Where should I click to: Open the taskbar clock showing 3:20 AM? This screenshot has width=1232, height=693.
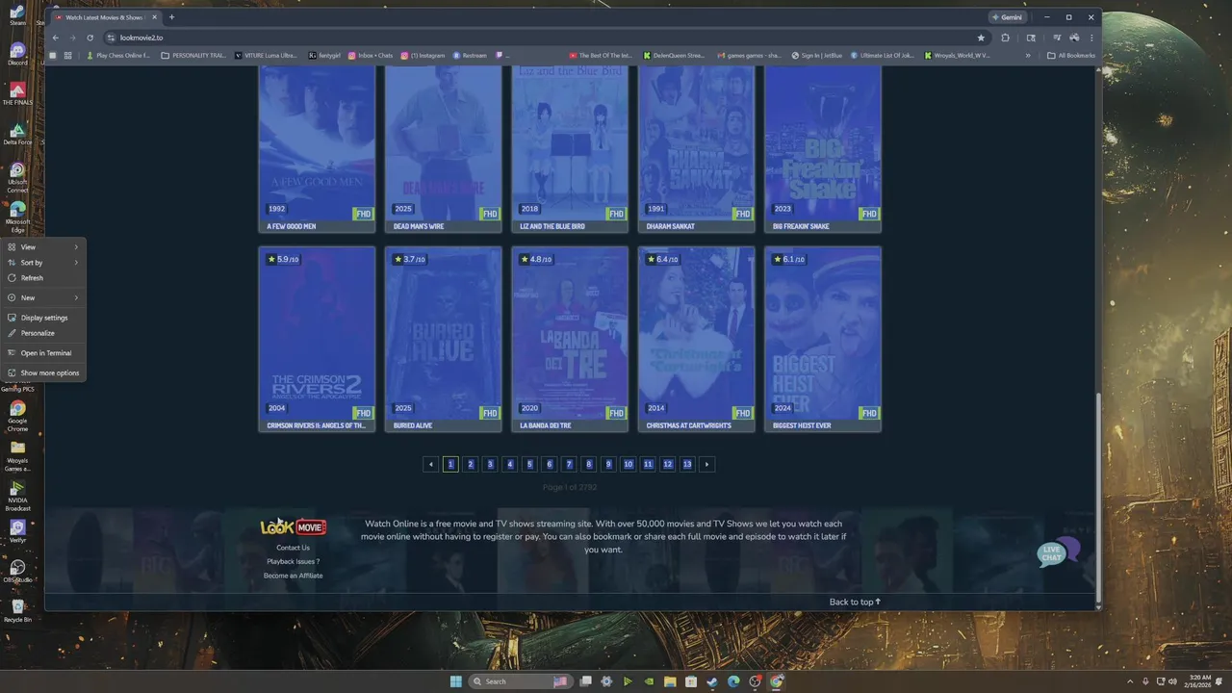click(x=1199, y=681)
